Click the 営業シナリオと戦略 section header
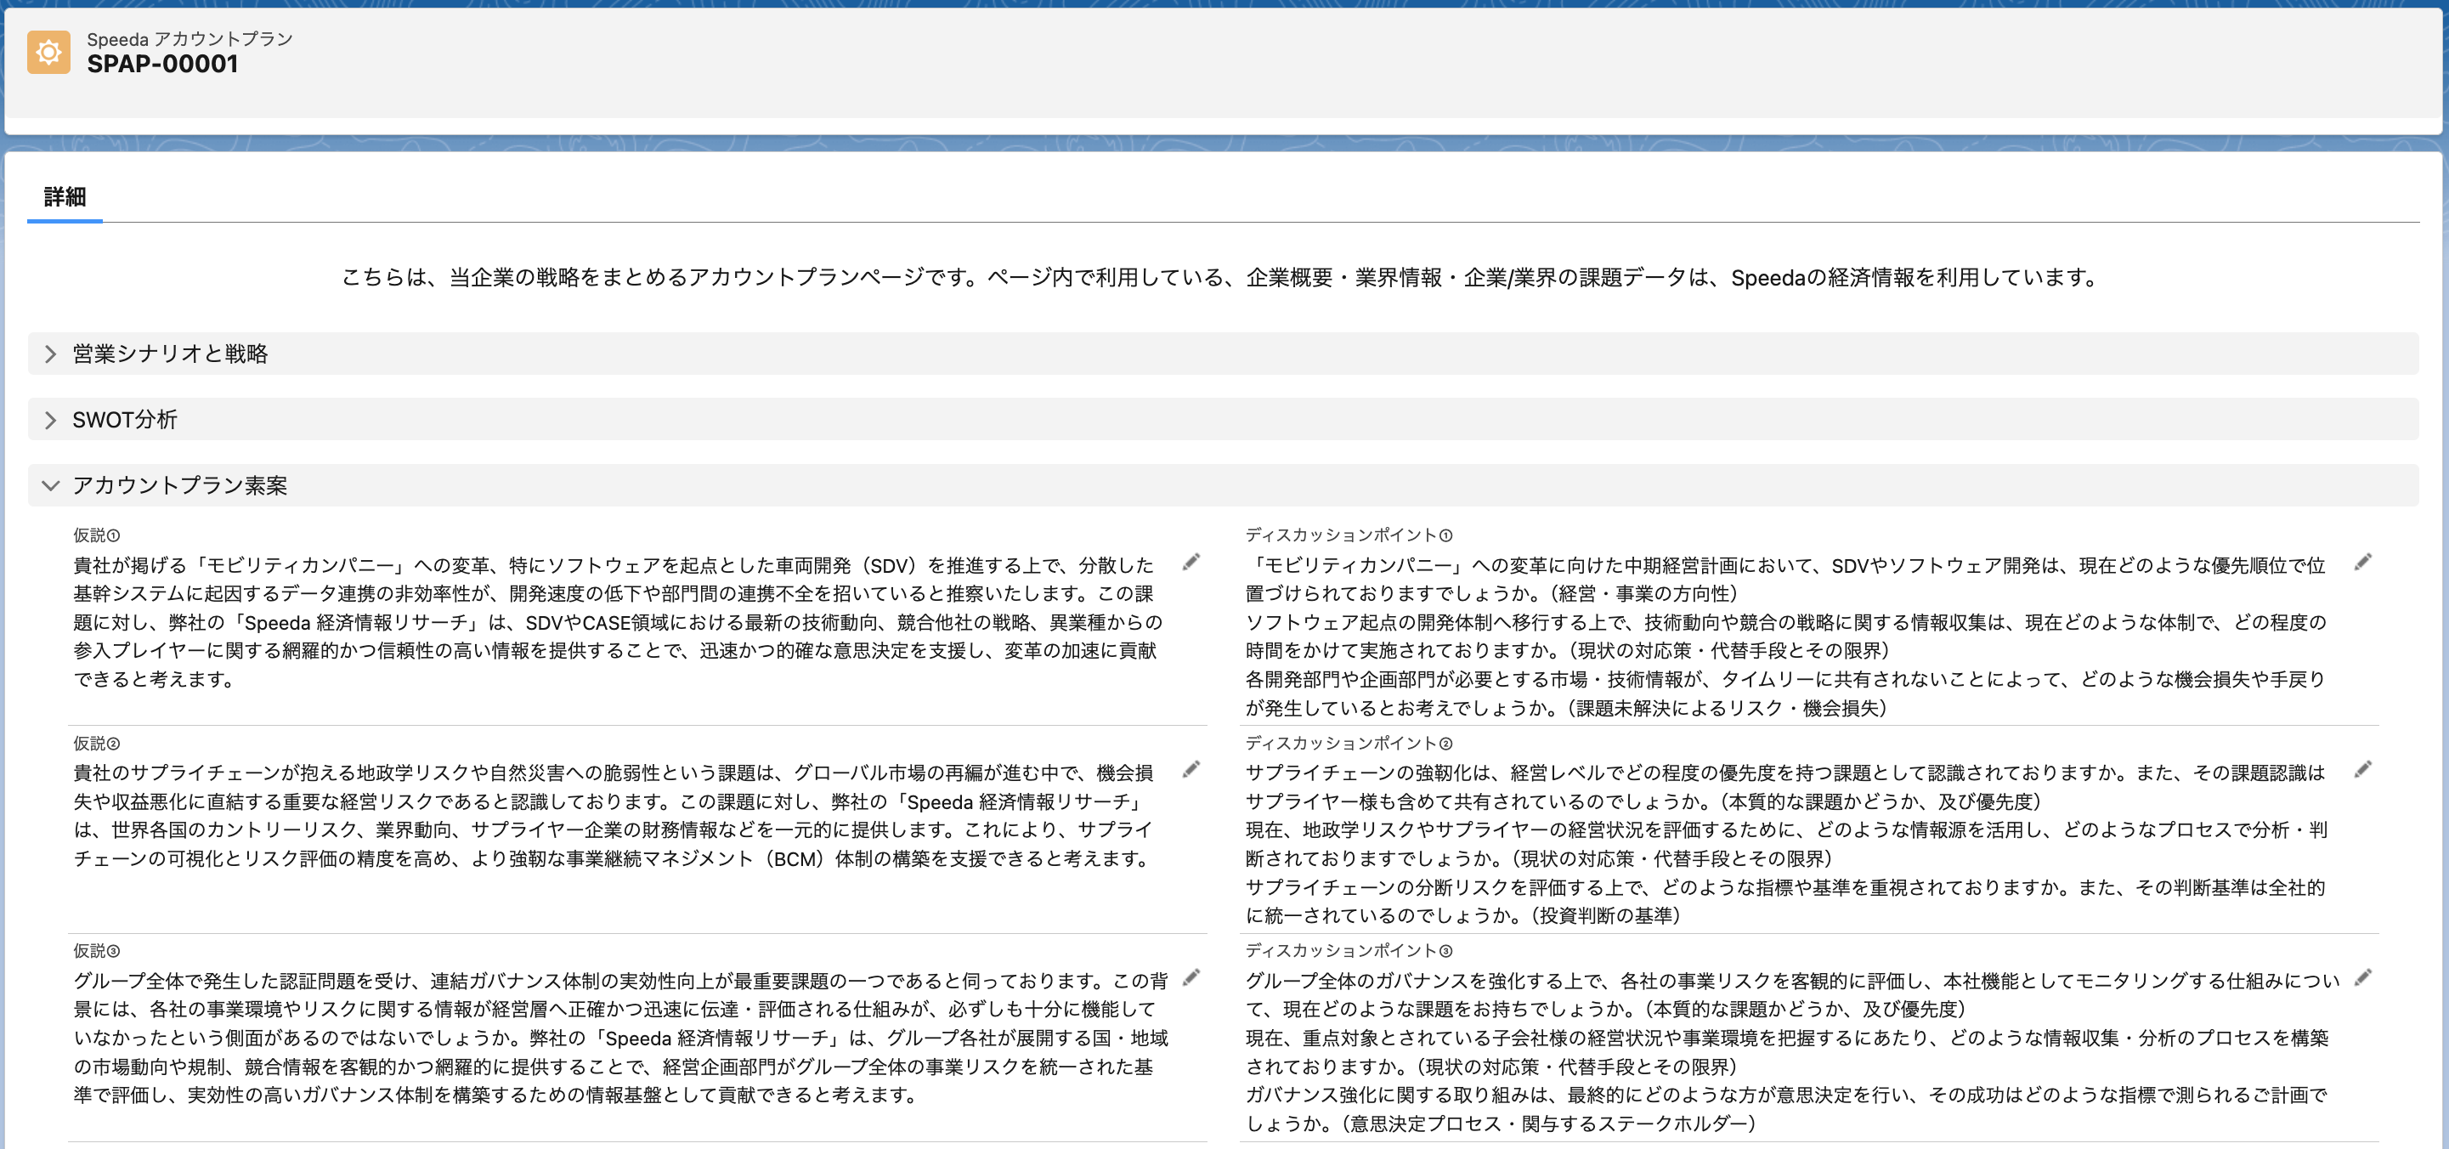The width and height of the screenshot is (2449, 1149). click(x=170, y=354)
